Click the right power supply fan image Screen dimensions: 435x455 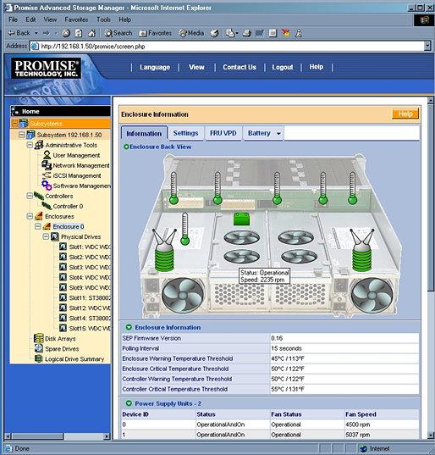point(372,295)
